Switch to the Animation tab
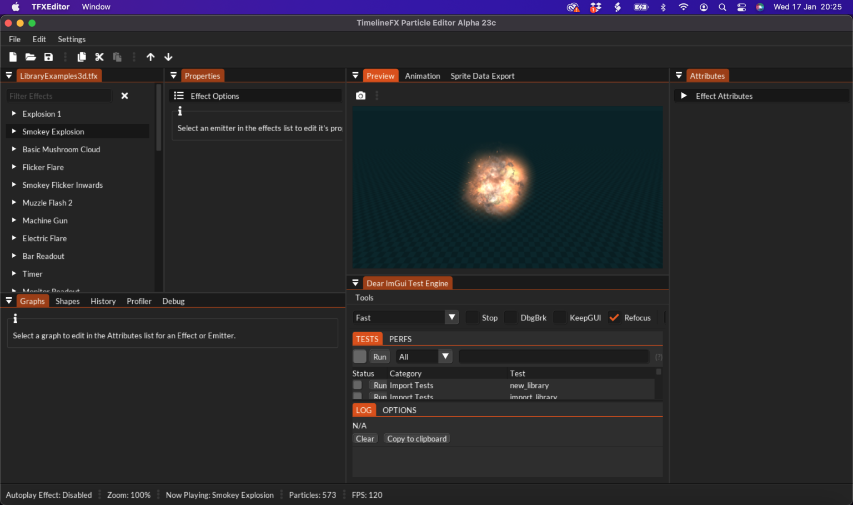This screenshot has height=505, width=853. coord(422,76)
